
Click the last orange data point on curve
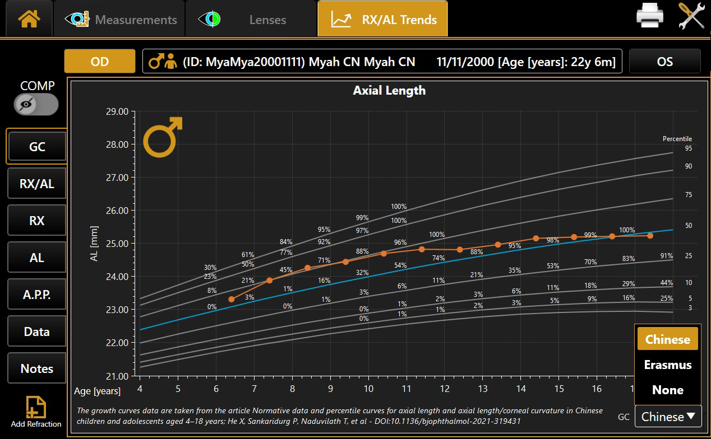pyautogui.click(x=650, y=236)
